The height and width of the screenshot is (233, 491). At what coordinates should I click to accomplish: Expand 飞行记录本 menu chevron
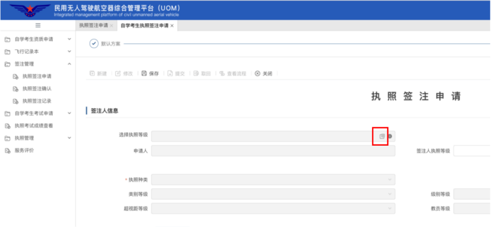(x=70, y=51)
